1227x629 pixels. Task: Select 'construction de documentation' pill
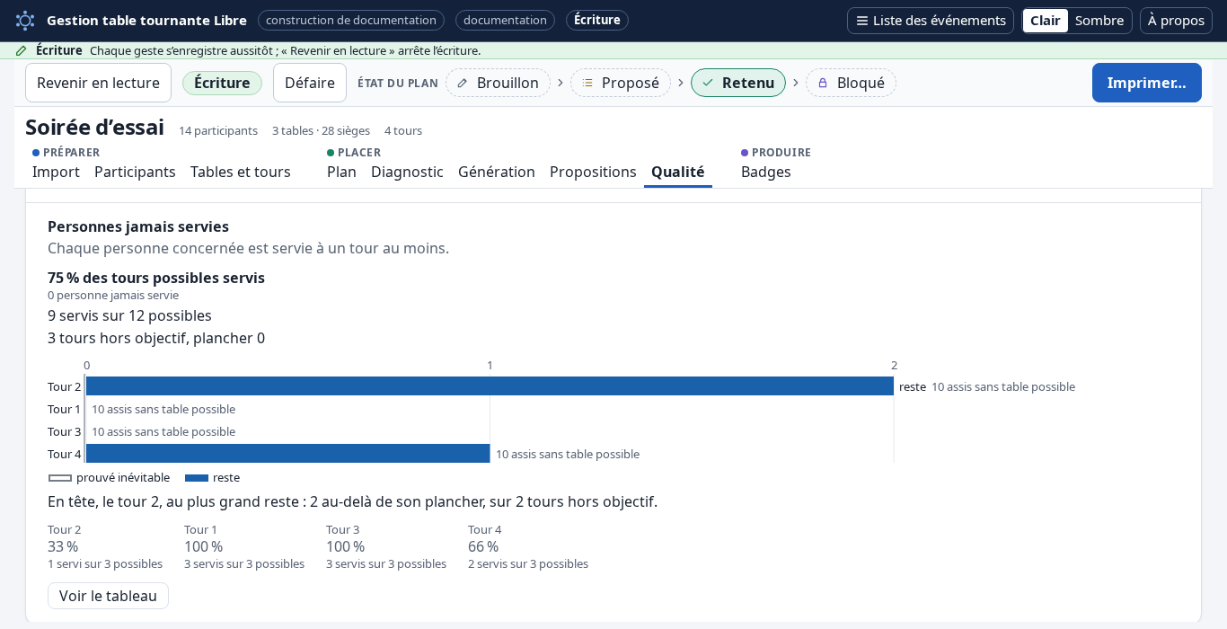point(351,20)
